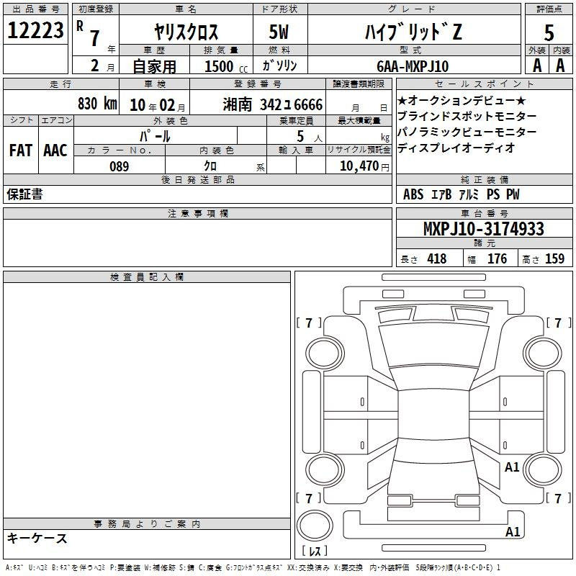Select mileage value 830 km
The height and width of the screenshot is (576, 576).
click(97, 104)
